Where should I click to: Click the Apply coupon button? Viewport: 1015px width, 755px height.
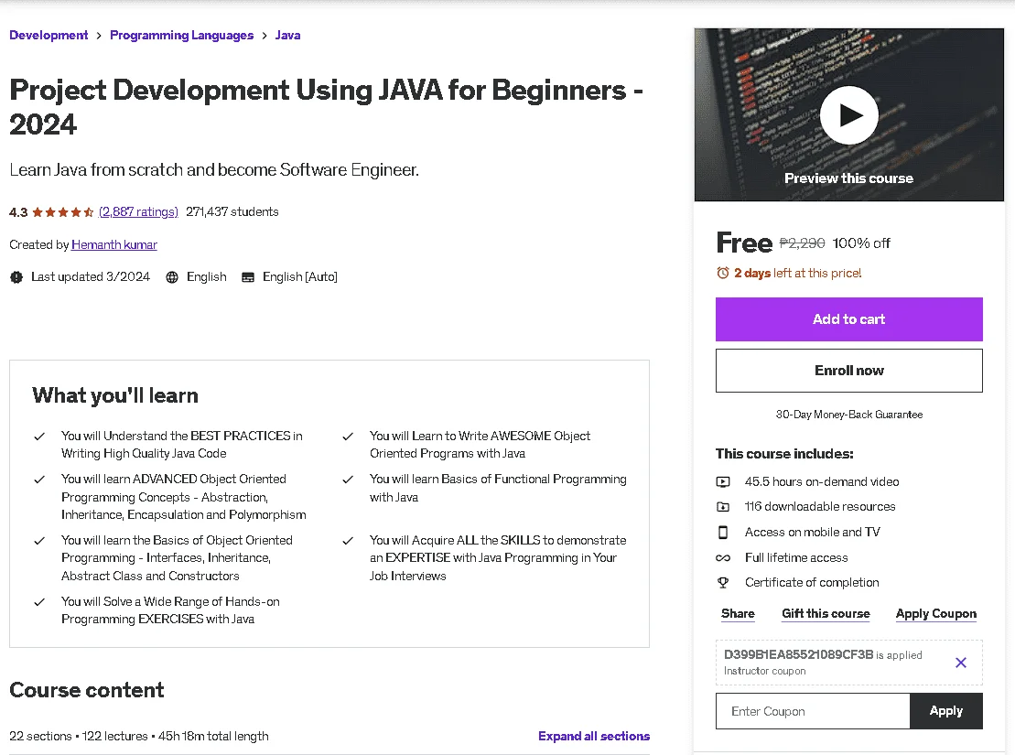click(x=945, y=711)
